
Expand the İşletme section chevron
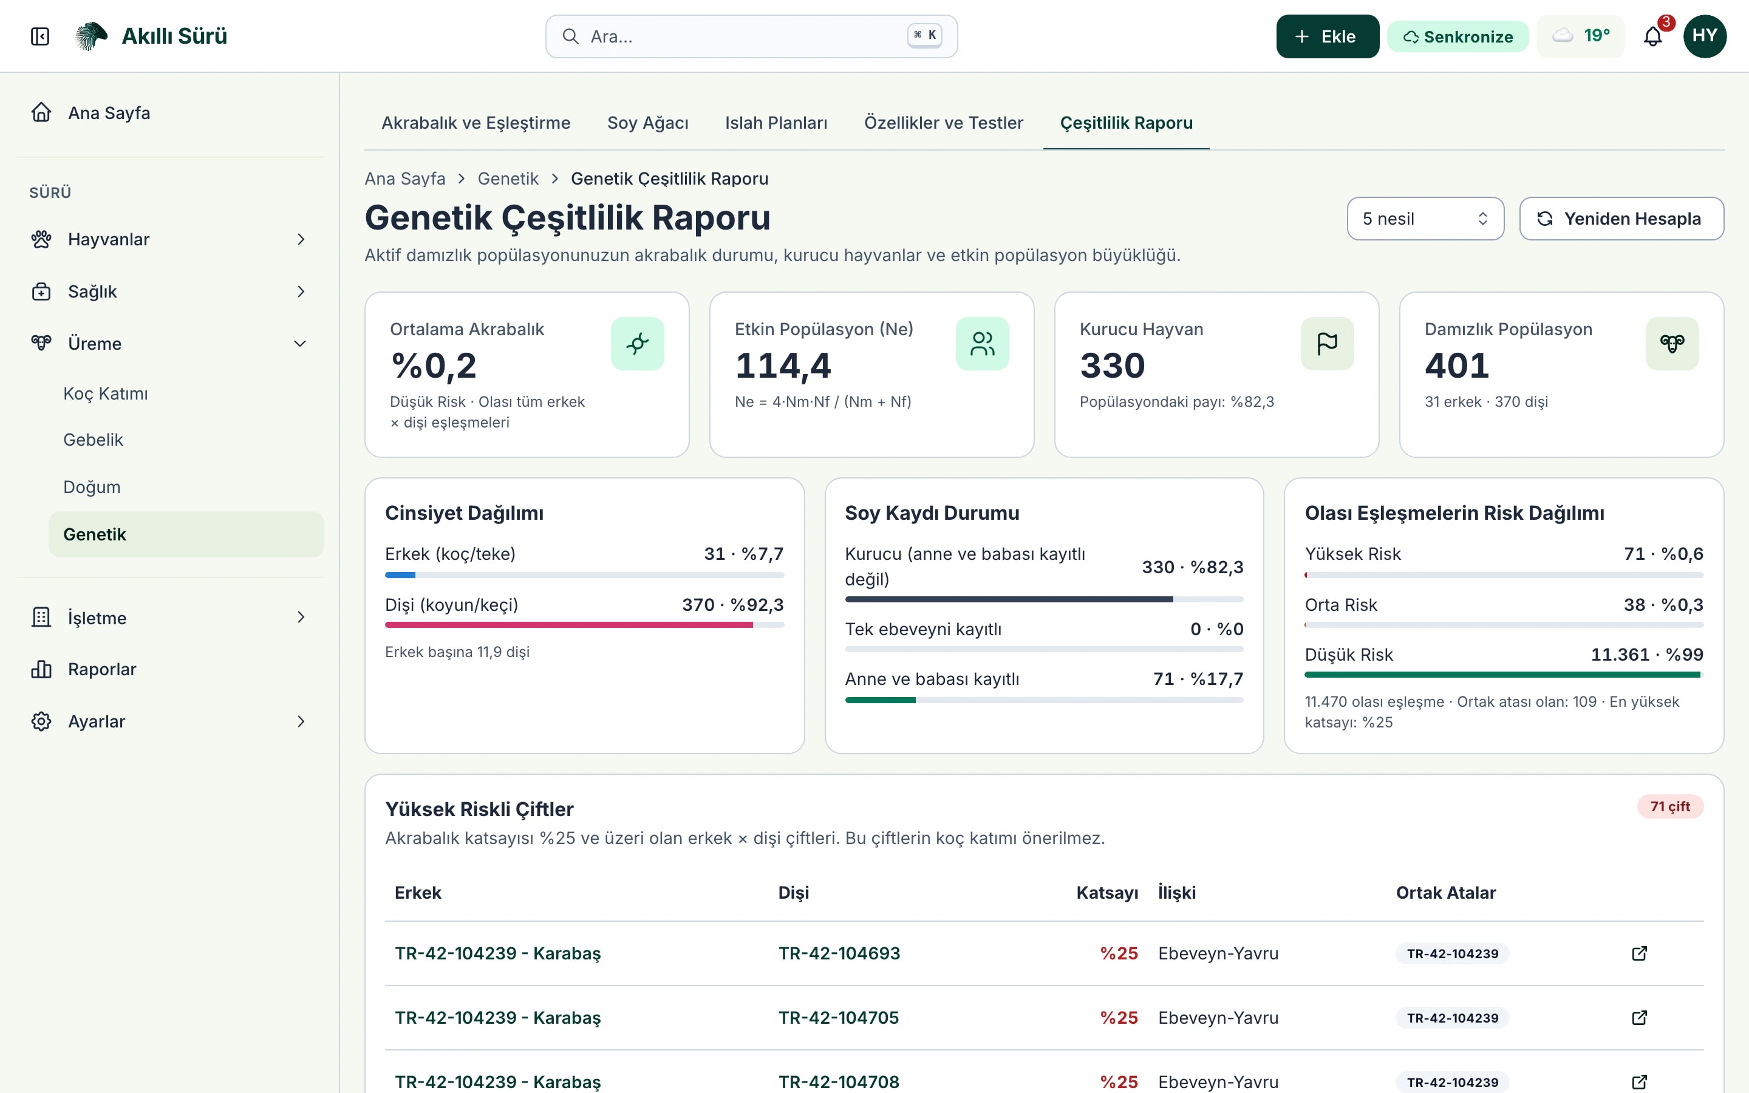[x=301, y=618]
